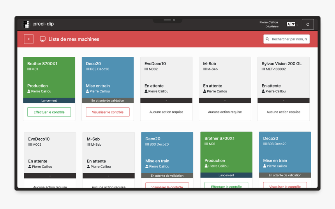
Task: Click the preci-dip logo icon
Action: [x=26, y=24]
